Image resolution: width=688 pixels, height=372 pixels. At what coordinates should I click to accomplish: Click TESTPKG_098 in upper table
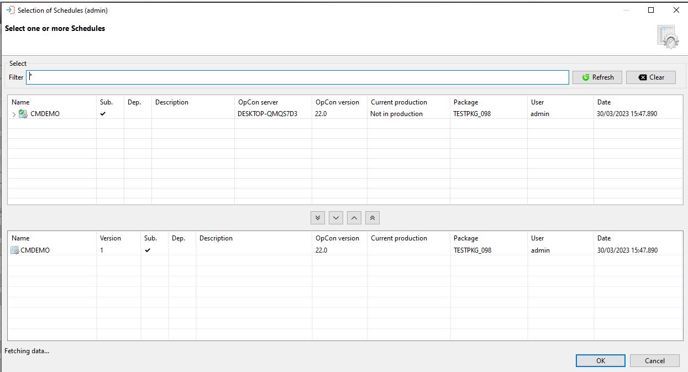[x=472, y=114]
